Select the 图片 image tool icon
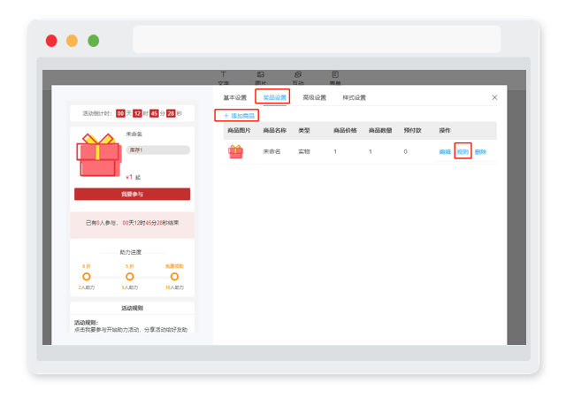Screen dimensions: 566x398 coord(261,74)
